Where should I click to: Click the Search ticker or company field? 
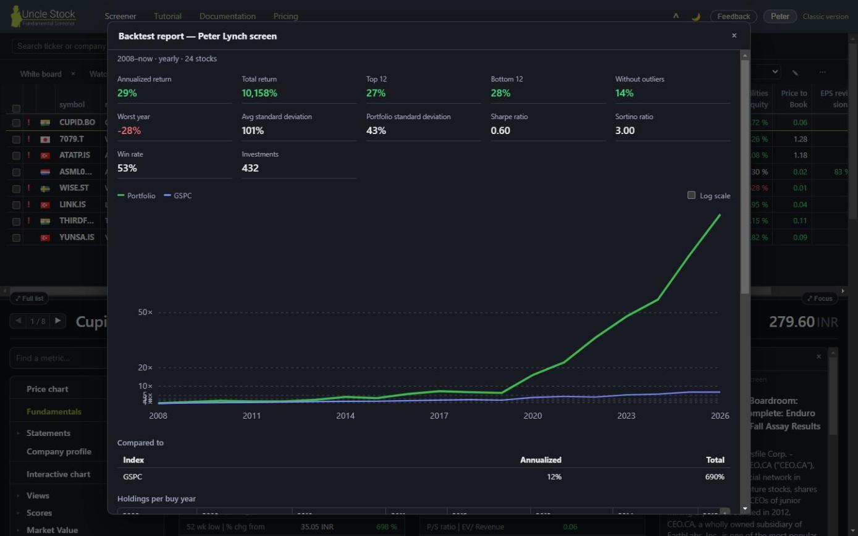[x=59, y=46]
